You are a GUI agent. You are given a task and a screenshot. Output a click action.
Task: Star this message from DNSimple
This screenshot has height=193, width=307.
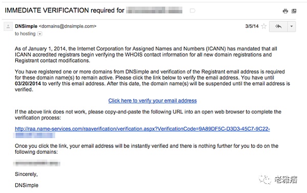264,26
